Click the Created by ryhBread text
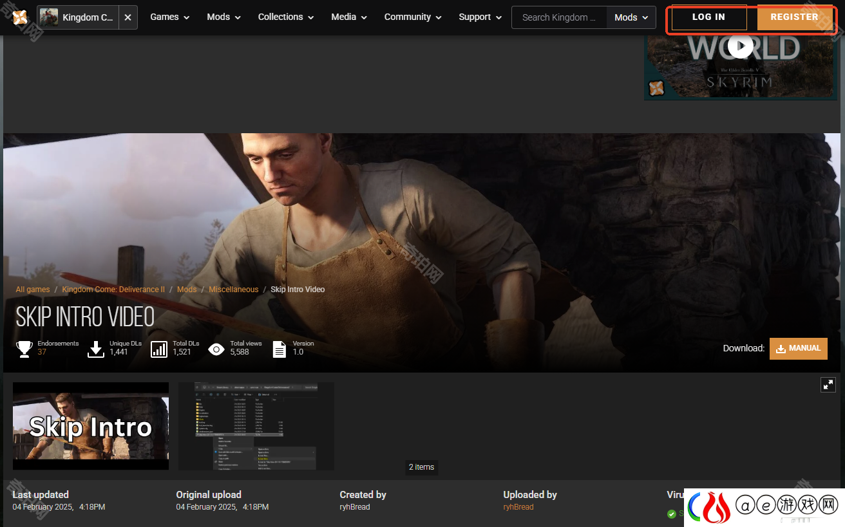This screenshot has width=845, height=527. 355,507
